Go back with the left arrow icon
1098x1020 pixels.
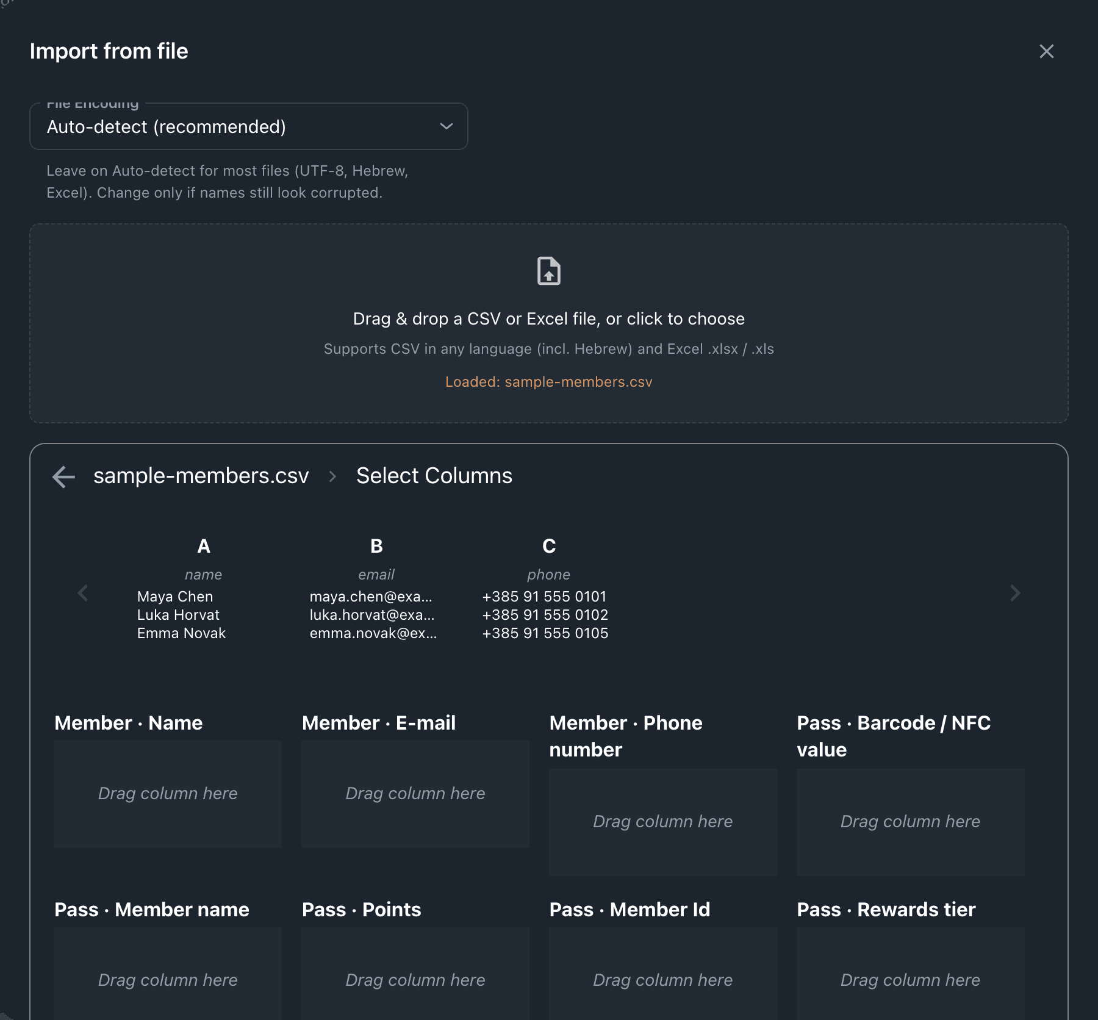point(63,476)
